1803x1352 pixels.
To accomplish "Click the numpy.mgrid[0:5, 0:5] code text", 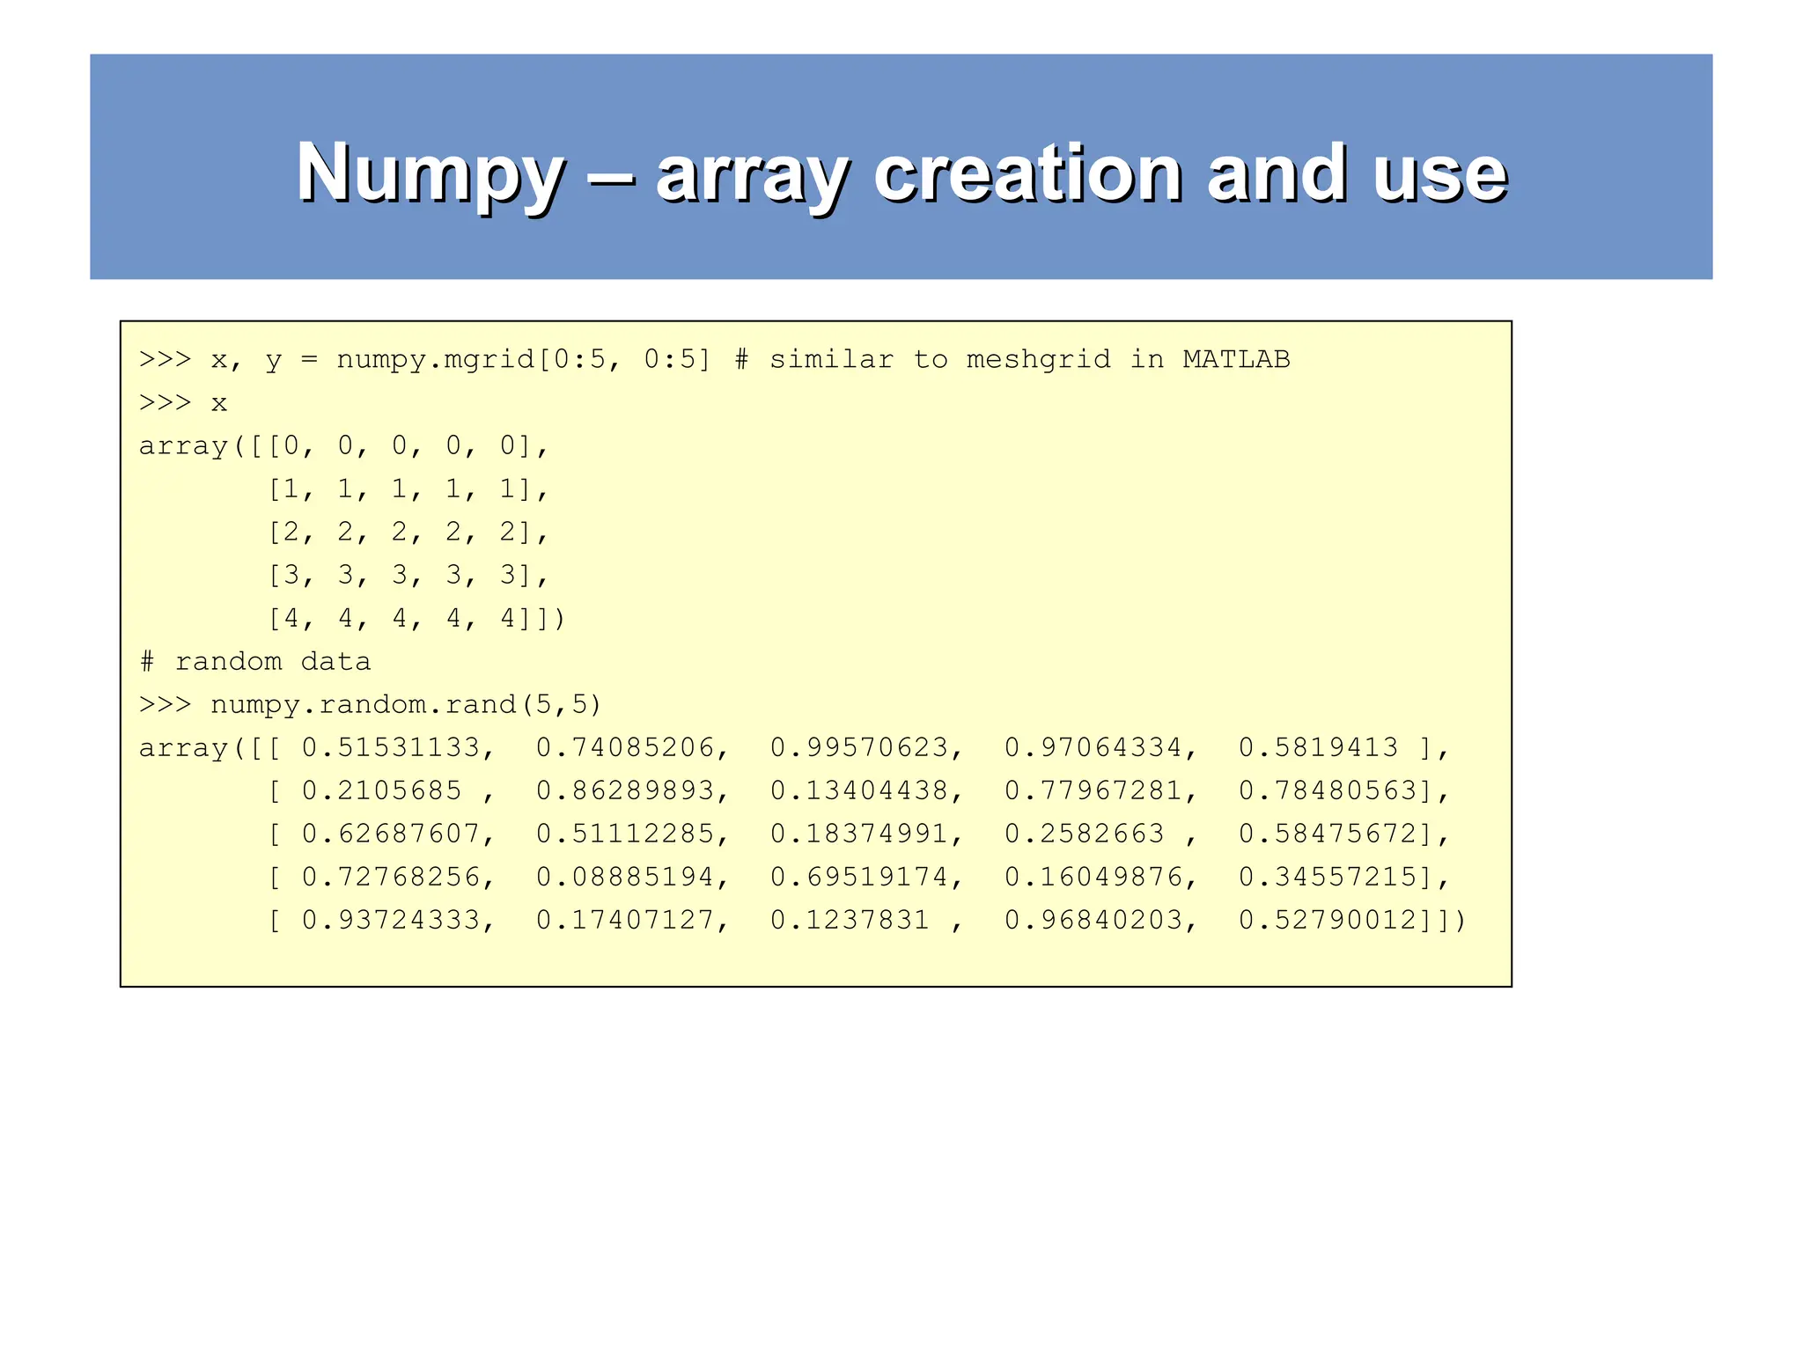I will pyautogui.click(x=523, y=360).
